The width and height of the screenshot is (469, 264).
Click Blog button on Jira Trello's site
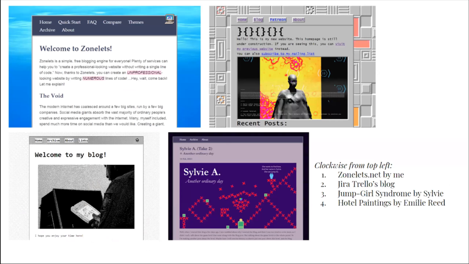click(258, 20)
